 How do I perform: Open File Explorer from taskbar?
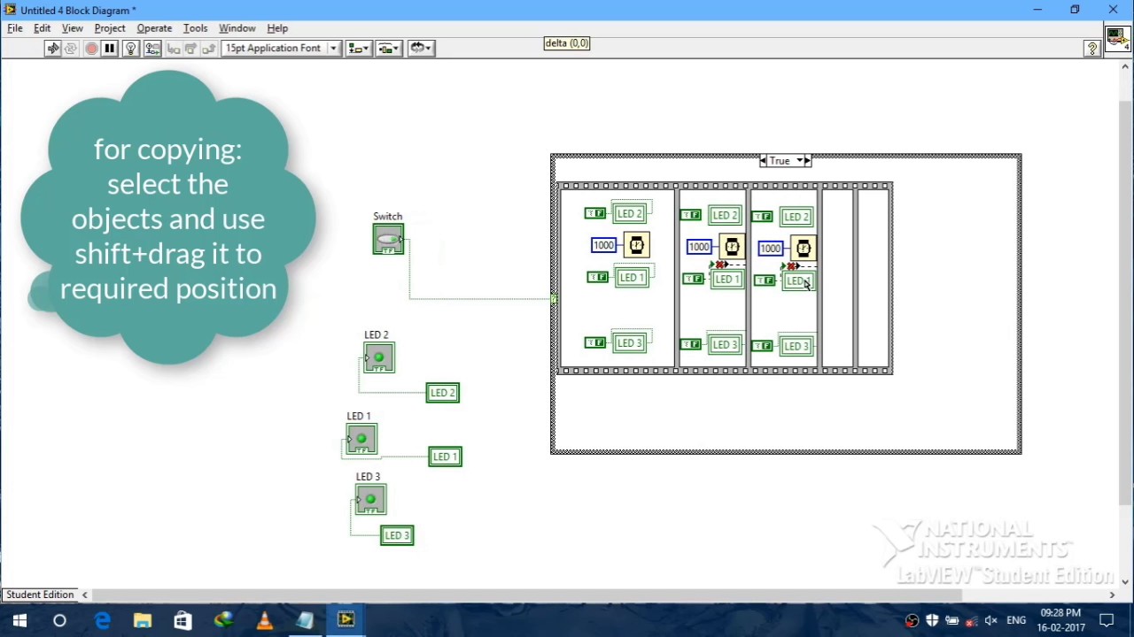tap(142, 620)
